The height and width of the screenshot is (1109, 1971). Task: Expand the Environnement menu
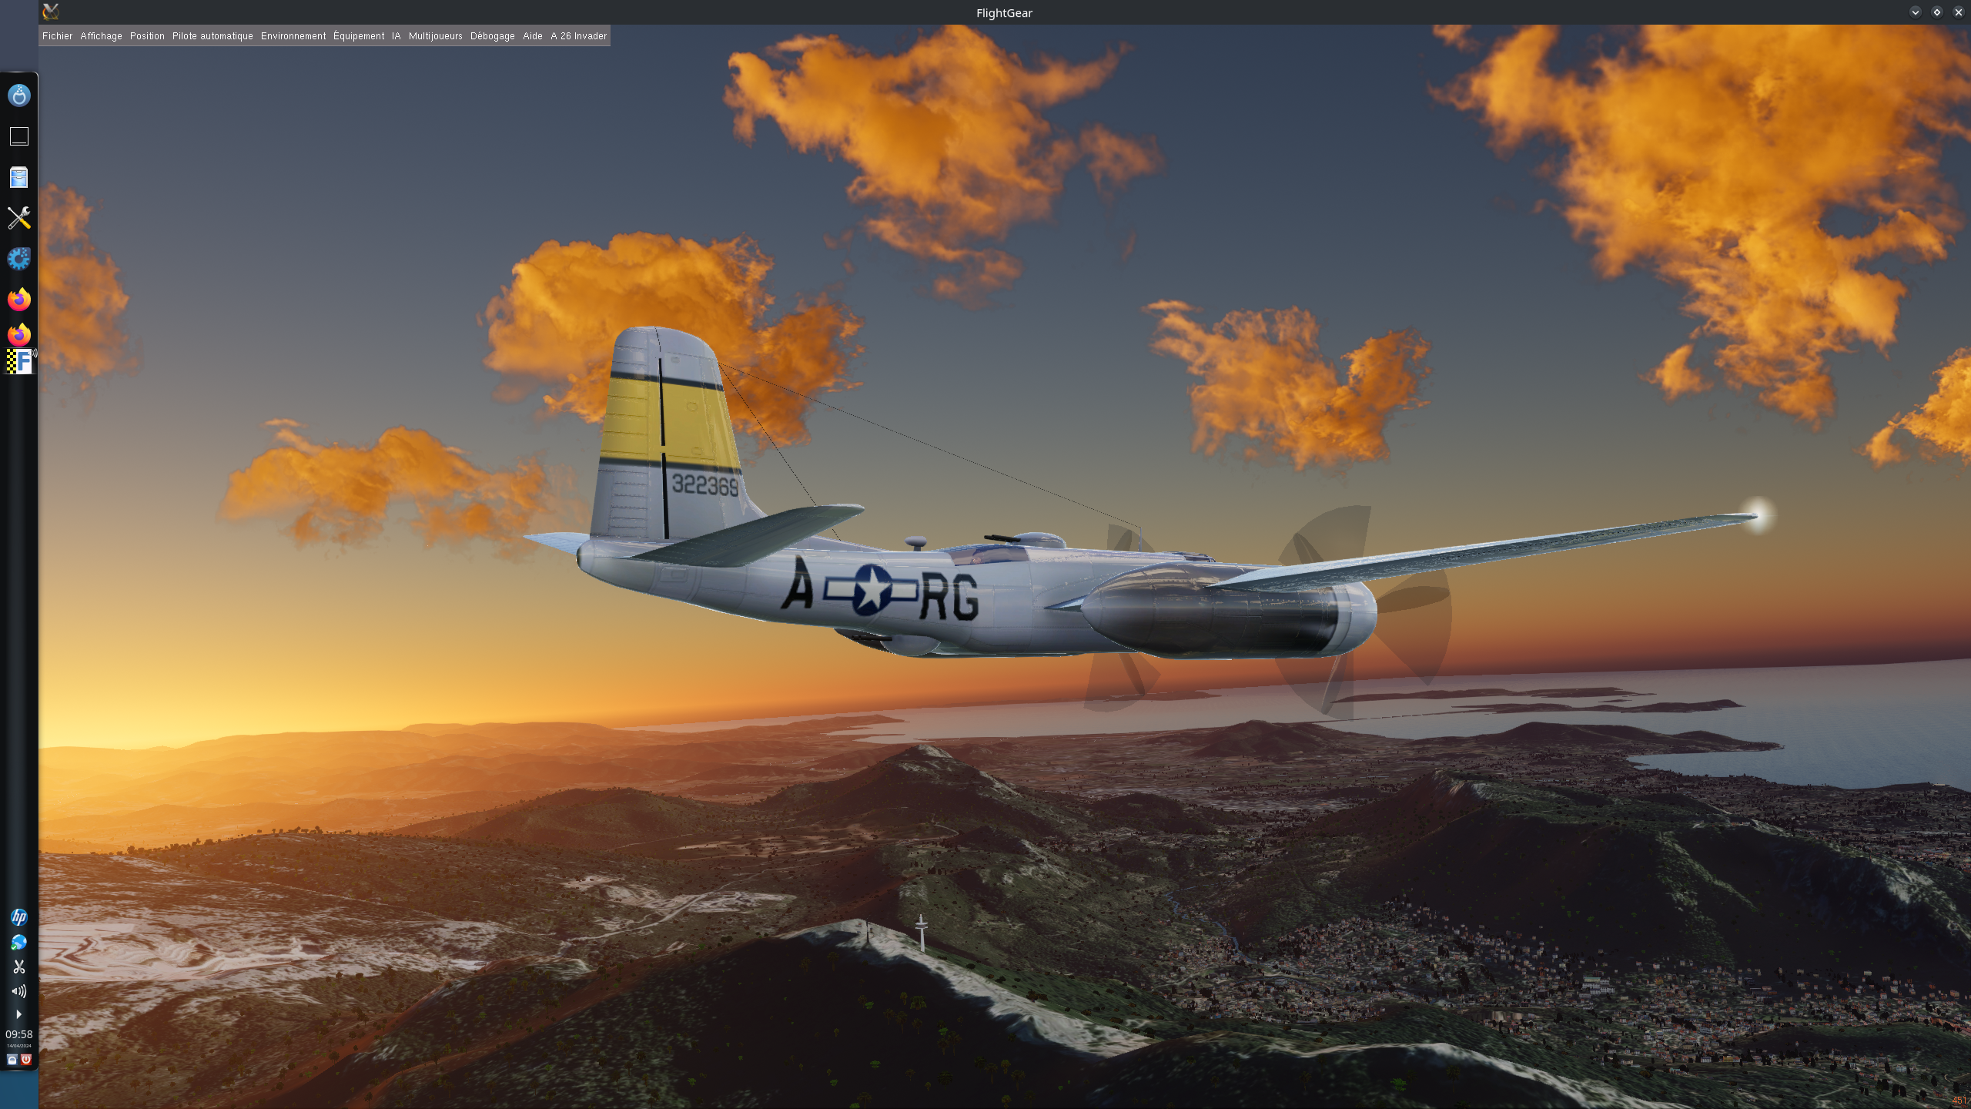coord(293,36)
